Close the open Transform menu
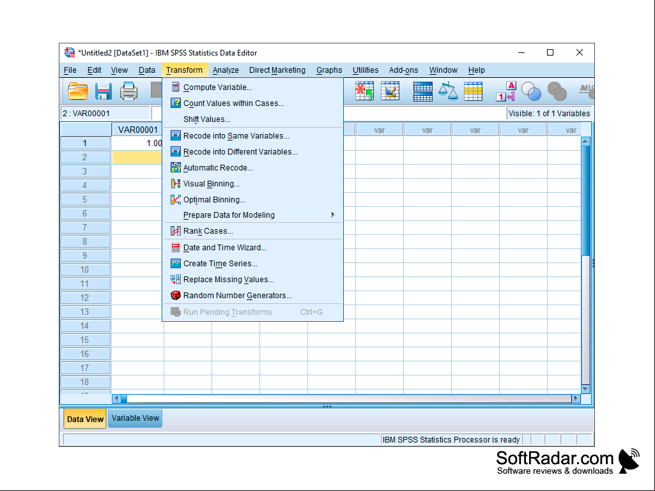The height and width of the screenshot is (491, 655). pyautogui.click(x=184, y=70)
